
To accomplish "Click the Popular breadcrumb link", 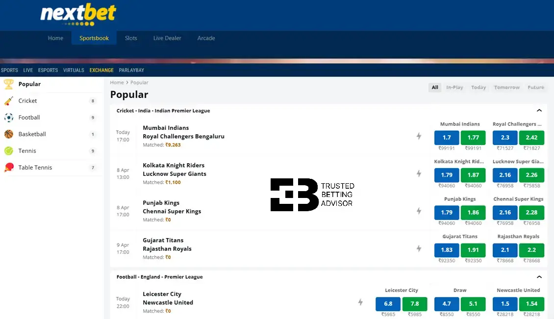I will [139, 82].
